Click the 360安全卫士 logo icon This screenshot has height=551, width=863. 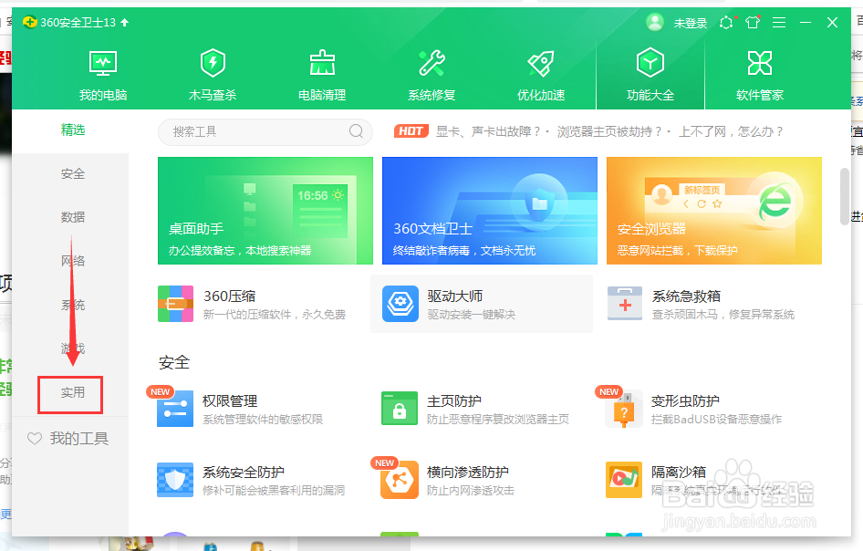point(30,22)
